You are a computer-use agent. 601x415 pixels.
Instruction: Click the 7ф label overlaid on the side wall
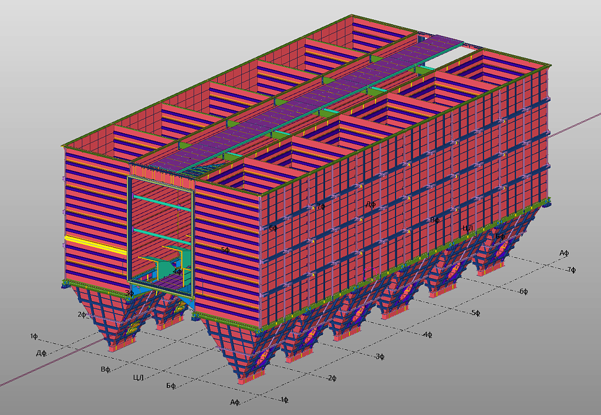(320, 207)
